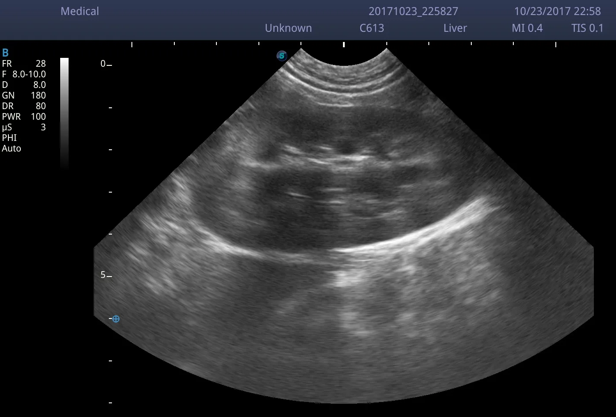Viewport: 616px width, 417px height.
Task: Click the PWR 100 power parameter
Action: [x=24, y=117]
